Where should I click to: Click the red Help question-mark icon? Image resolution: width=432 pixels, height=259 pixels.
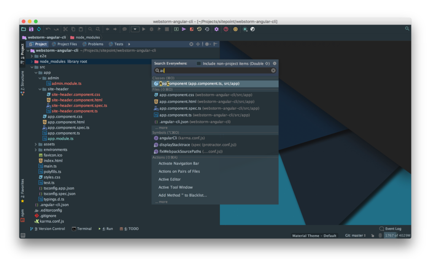tap(226, 29)
